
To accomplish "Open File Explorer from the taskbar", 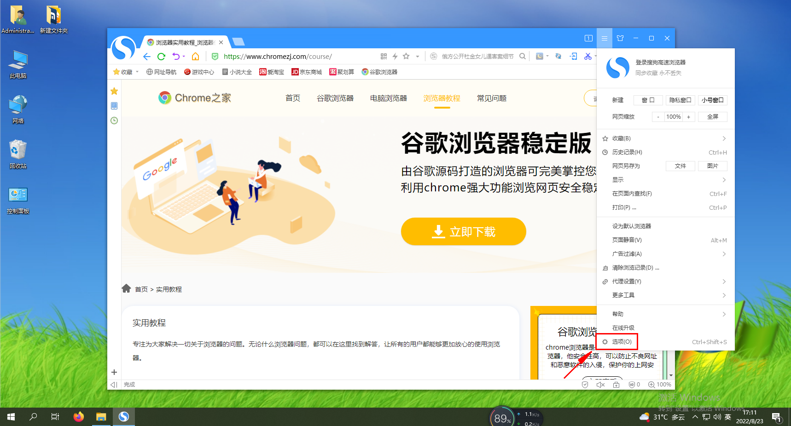I will point(101,417).
